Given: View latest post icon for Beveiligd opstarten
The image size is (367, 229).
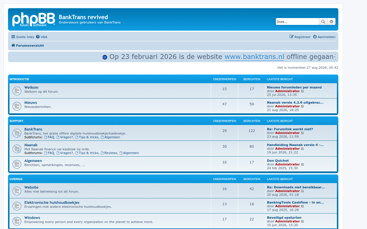Looking at the screenshot, I should click(x=302, y=221).
